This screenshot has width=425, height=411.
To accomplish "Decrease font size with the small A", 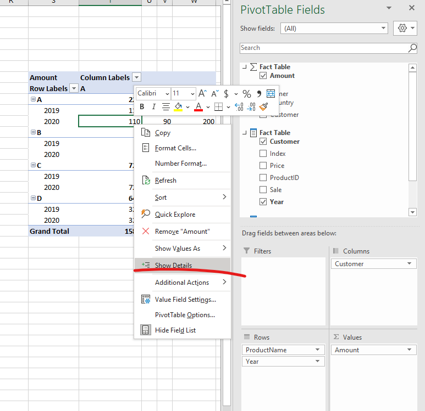I will 214,94.
